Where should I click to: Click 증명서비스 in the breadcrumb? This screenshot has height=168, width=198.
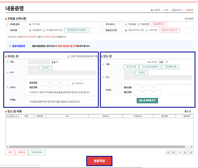coord(177,10)
